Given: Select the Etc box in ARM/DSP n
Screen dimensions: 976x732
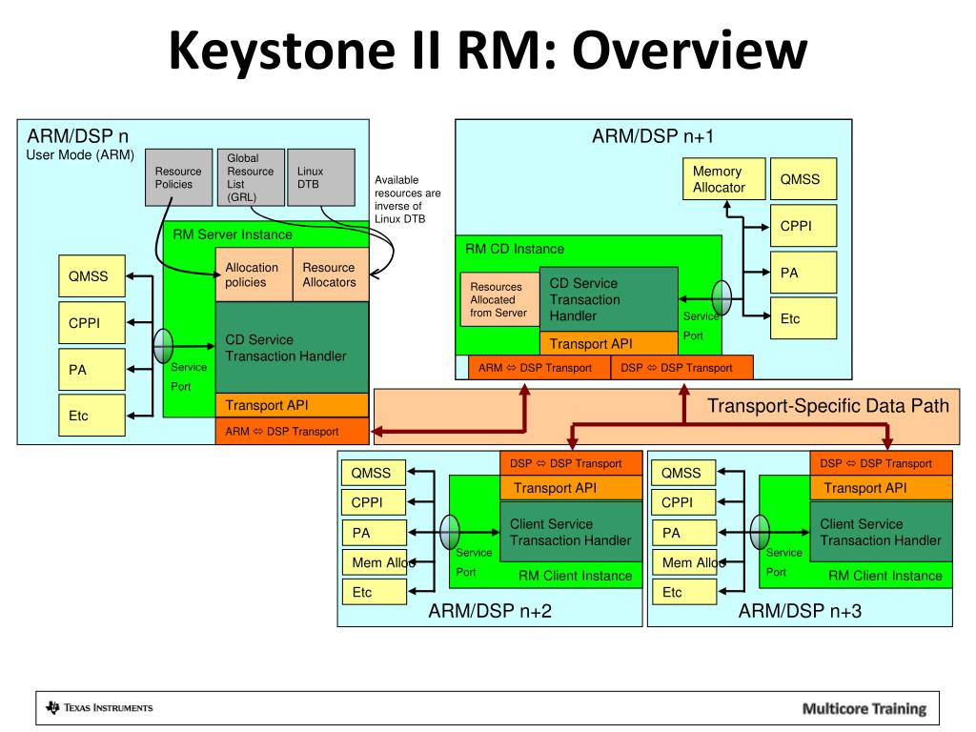Looking at the screenshot, I should click(x=92, y=416).
